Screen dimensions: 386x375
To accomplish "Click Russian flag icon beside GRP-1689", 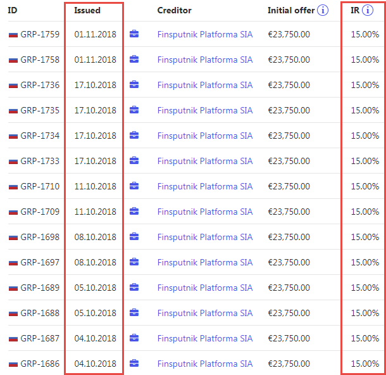I will tap(13, 288).
